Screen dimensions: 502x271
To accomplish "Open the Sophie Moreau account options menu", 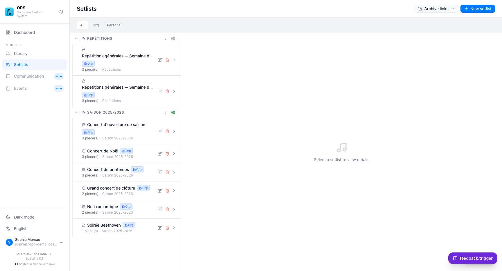I will click(62, 242).
